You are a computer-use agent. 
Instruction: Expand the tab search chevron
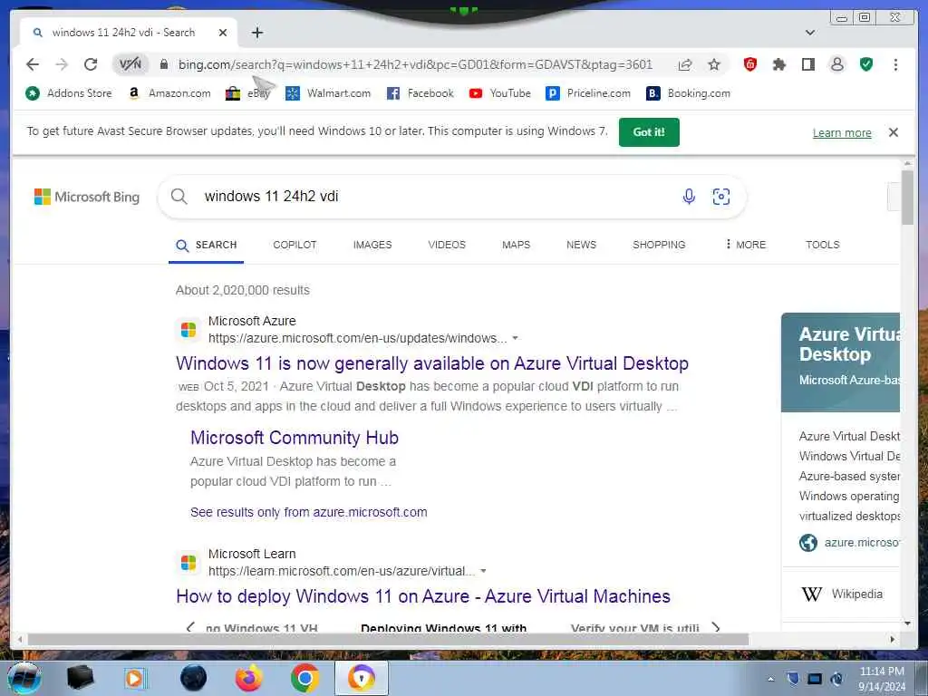810,33
